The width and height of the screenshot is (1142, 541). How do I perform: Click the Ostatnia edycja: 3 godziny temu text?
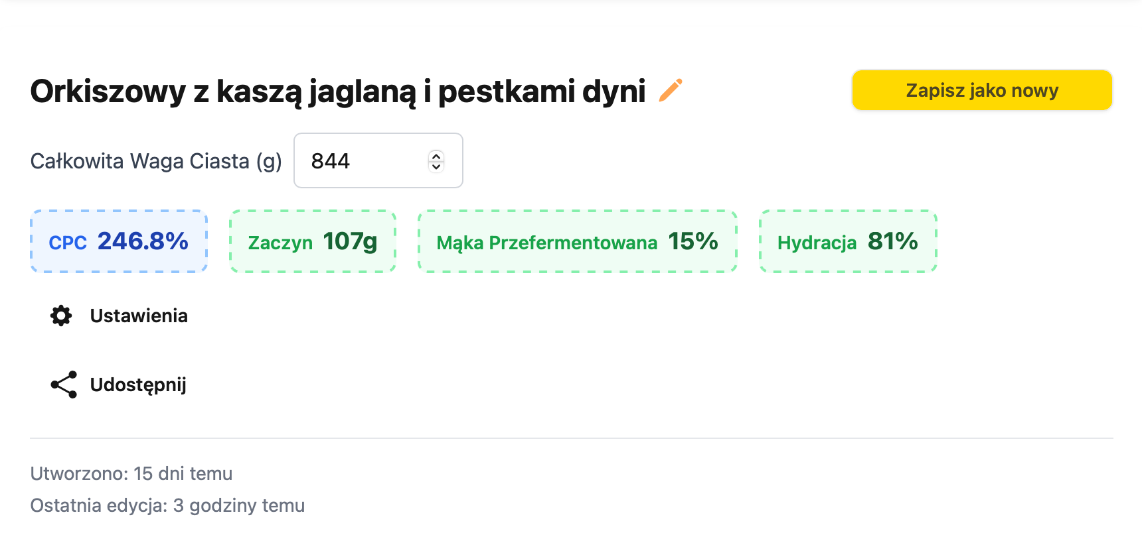coord(167,505)
